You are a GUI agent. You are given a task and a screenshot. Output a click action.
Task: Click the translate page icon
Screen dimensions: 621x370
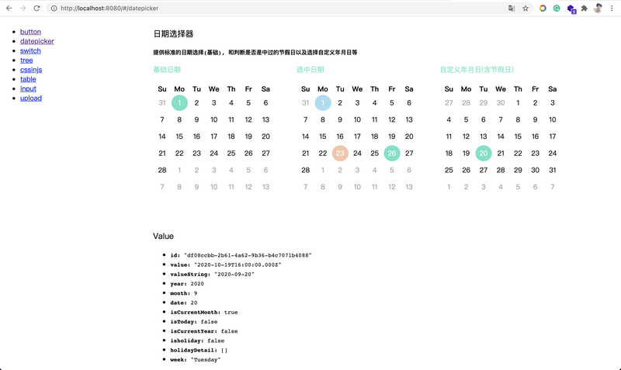pos(512,8)
